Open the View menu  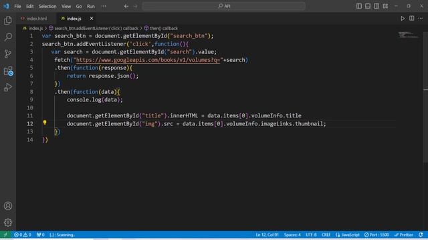click(66, 6)
